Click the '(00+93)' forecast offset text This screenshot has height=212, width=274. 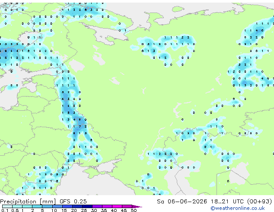pos(260,202)
